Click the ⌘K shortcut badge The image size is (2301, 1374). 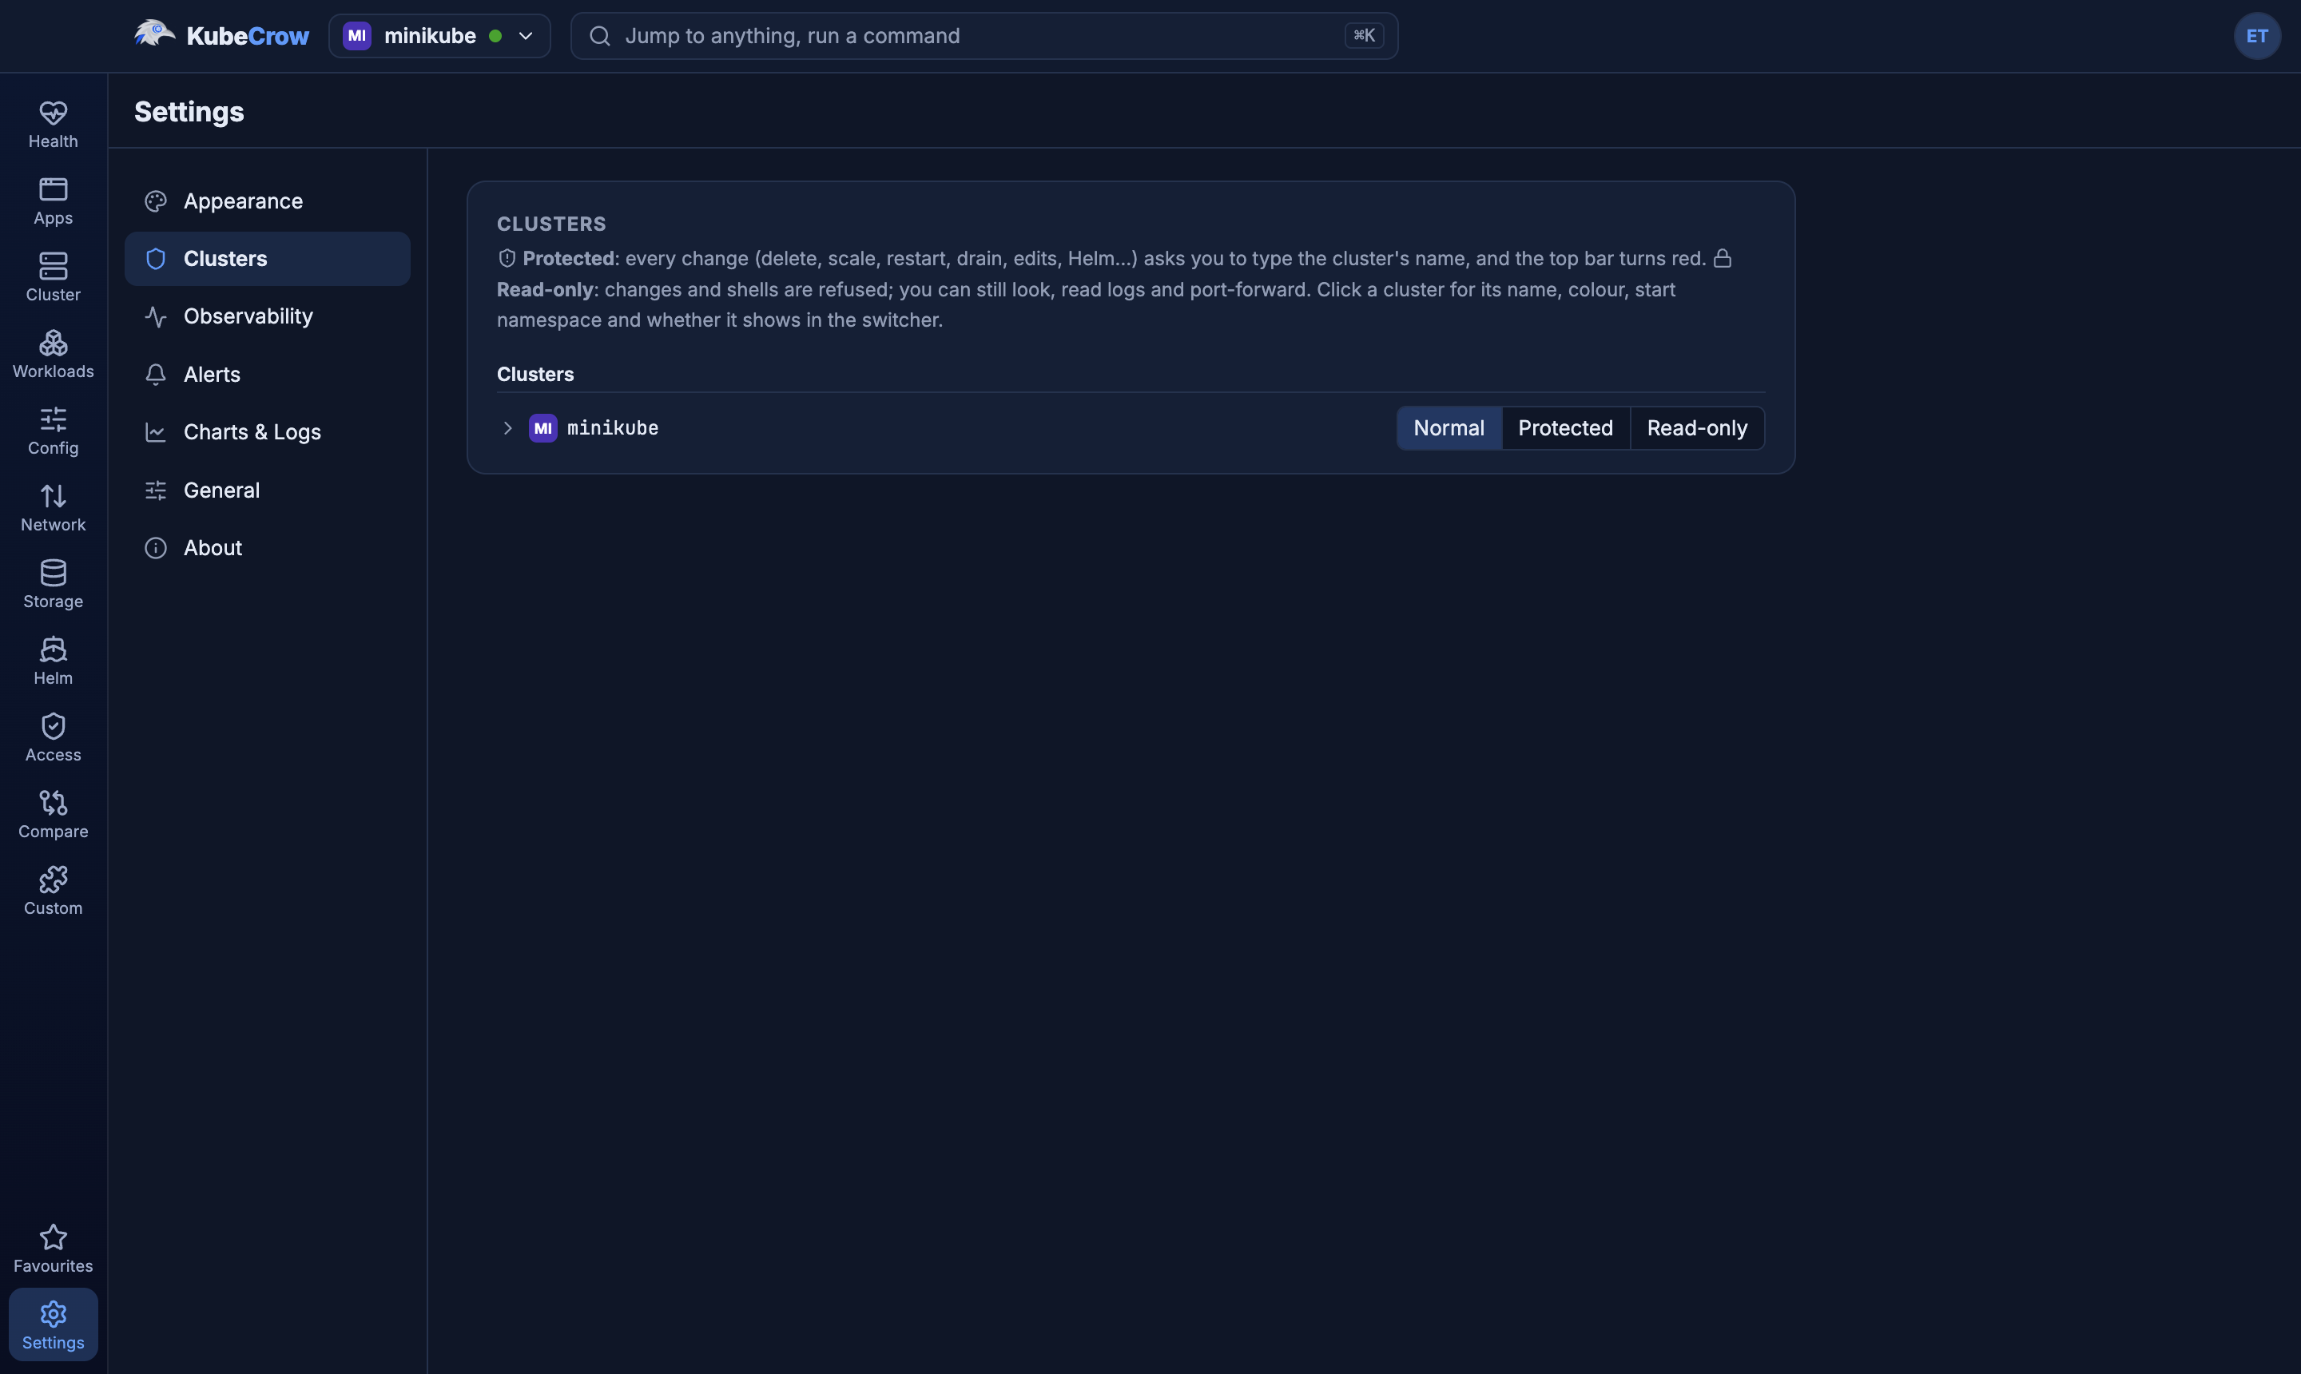pyautogui.click(x=1363, y=36)
